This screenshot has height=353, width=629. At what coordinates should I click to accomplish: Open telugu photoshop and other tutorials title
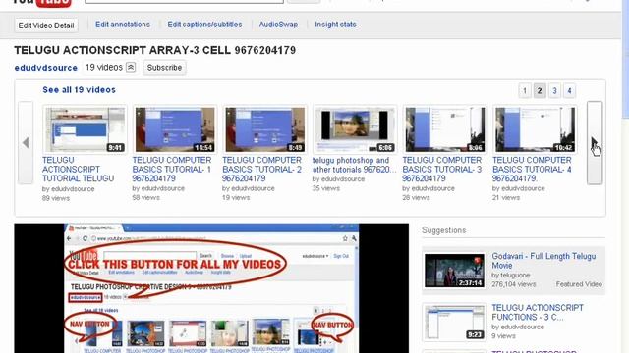coord(354,165)
